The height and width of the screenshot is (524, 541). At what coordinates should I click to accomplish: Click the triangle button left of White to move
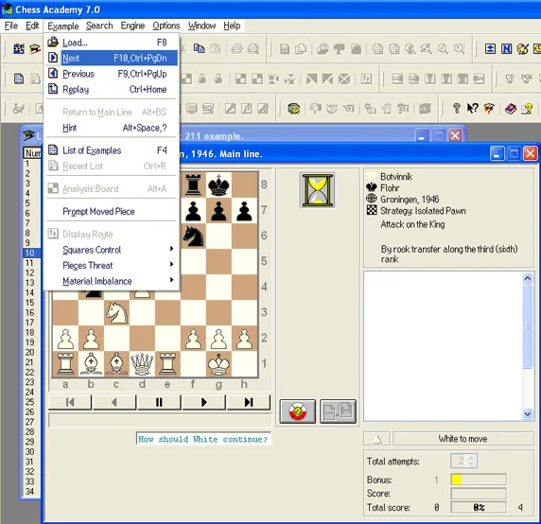point(377,439)
